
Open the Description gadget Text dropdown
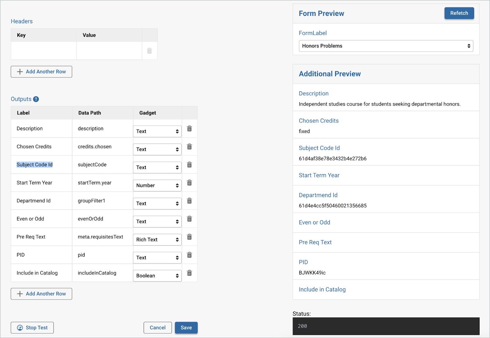click(x=157, y=131)
